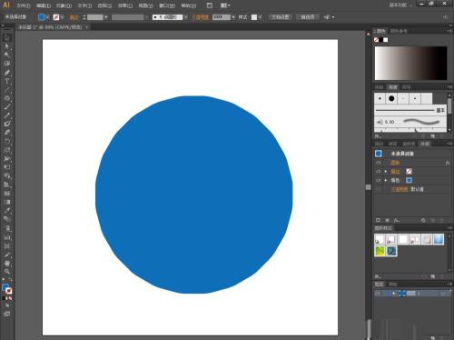Image resolution: width=454 pixels, height=340 pixels.
Task: Select the Column Graph tool
Action: (7, 237)
